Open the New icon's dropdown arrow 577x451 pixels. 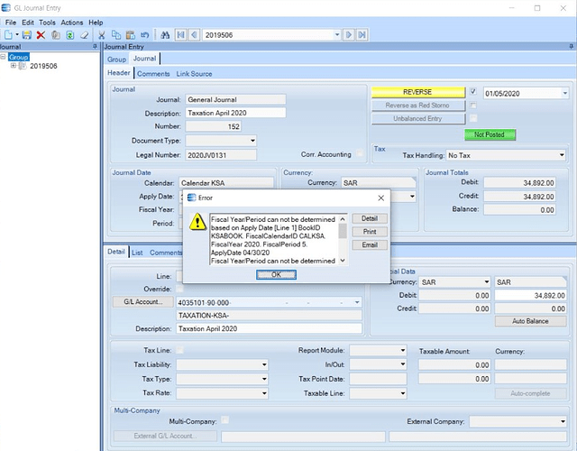(x=17, y=35)
